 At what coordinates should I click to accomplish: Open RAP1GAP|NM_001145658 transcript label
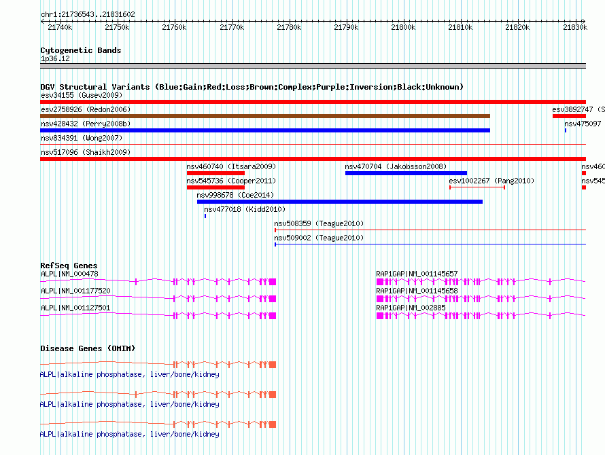tap(417, 291)
